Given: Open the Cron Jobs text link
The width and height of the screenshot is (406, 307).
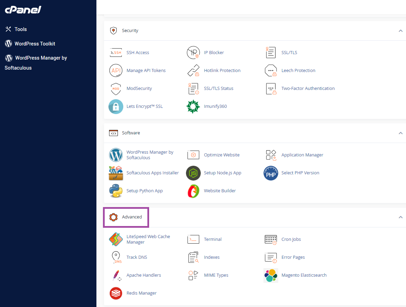Looking at the screenshot, I should tap(291, 239).
